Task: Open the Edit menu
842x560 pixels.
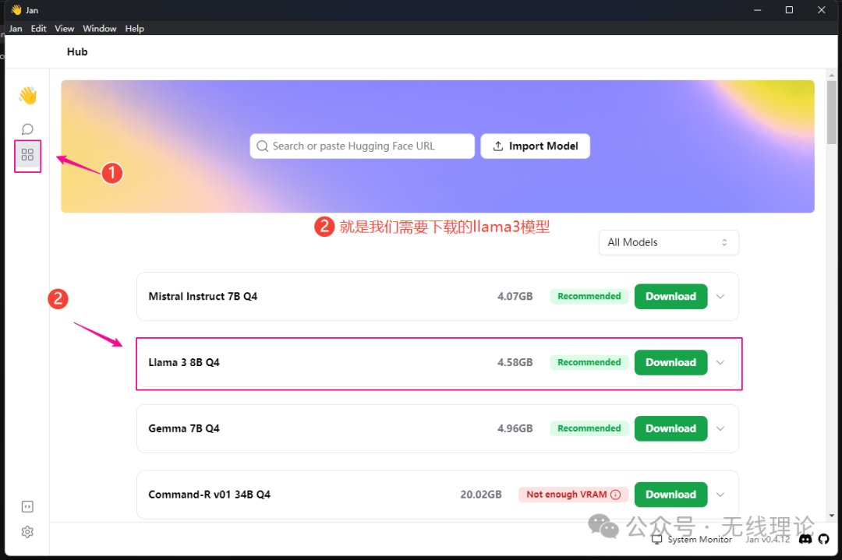Action: coord(38,29)
